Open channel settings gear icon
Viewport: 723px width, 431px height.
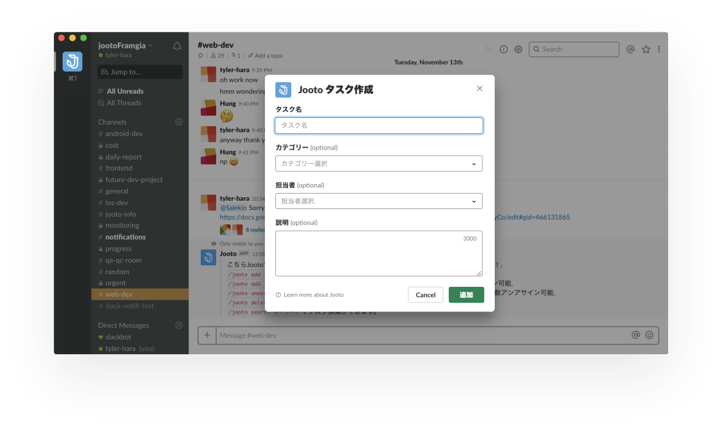tap(518, 49)
